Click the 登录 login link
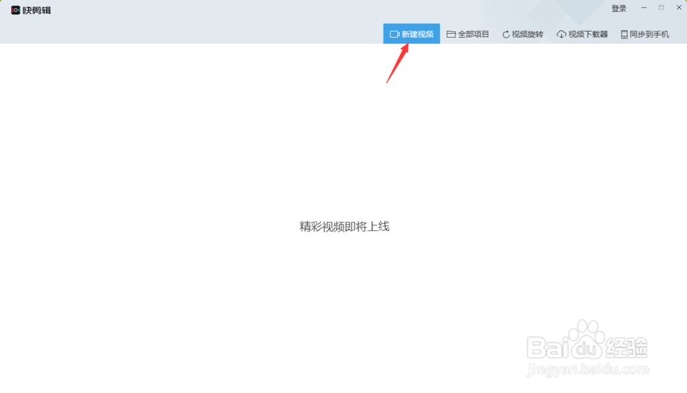687x393 pixels. pos(619,8)
